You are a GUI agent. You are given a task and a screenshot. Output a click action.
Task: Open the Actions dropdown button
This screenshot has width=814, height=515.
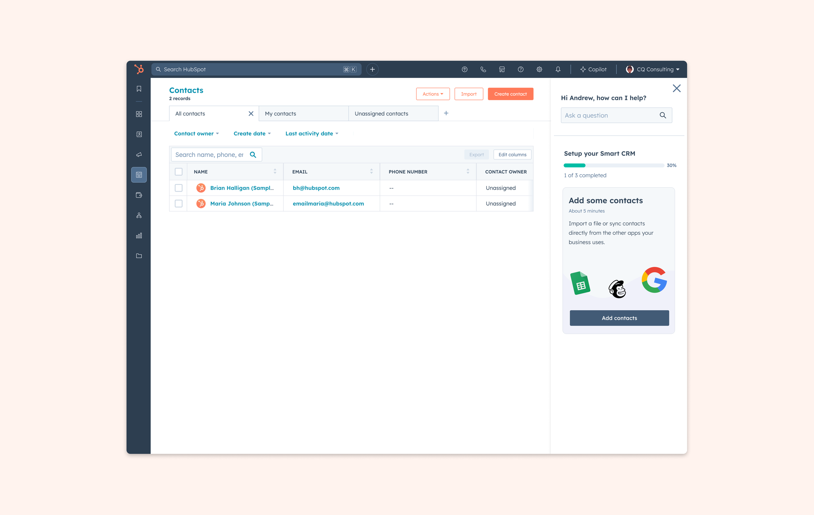pos(433,94)
